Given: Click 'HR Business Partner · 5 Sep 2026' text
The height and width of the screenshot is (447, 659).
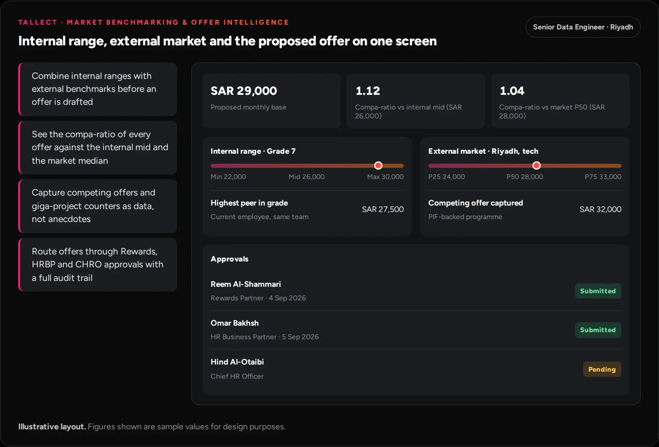Looking at the screenshot, I should [265, 337].
